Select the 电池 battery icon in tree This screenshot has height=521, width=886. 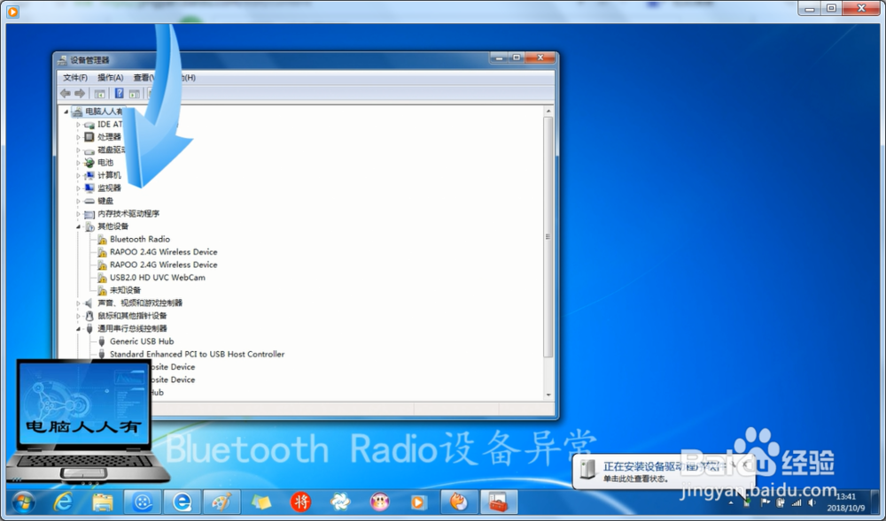(x=89, y=163)
